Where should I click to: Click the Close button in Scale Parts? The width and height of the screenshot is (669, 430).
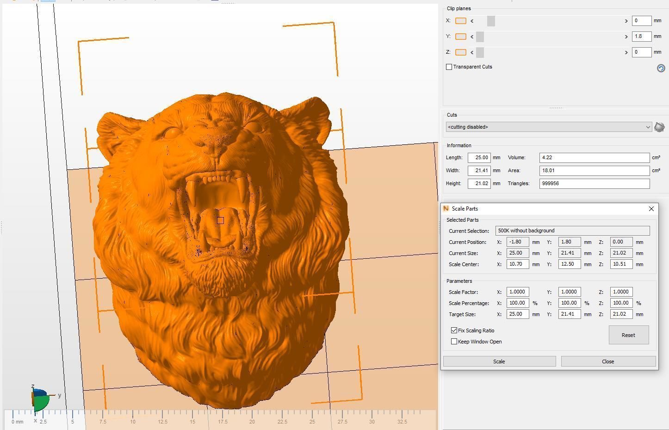click(608, 361)
